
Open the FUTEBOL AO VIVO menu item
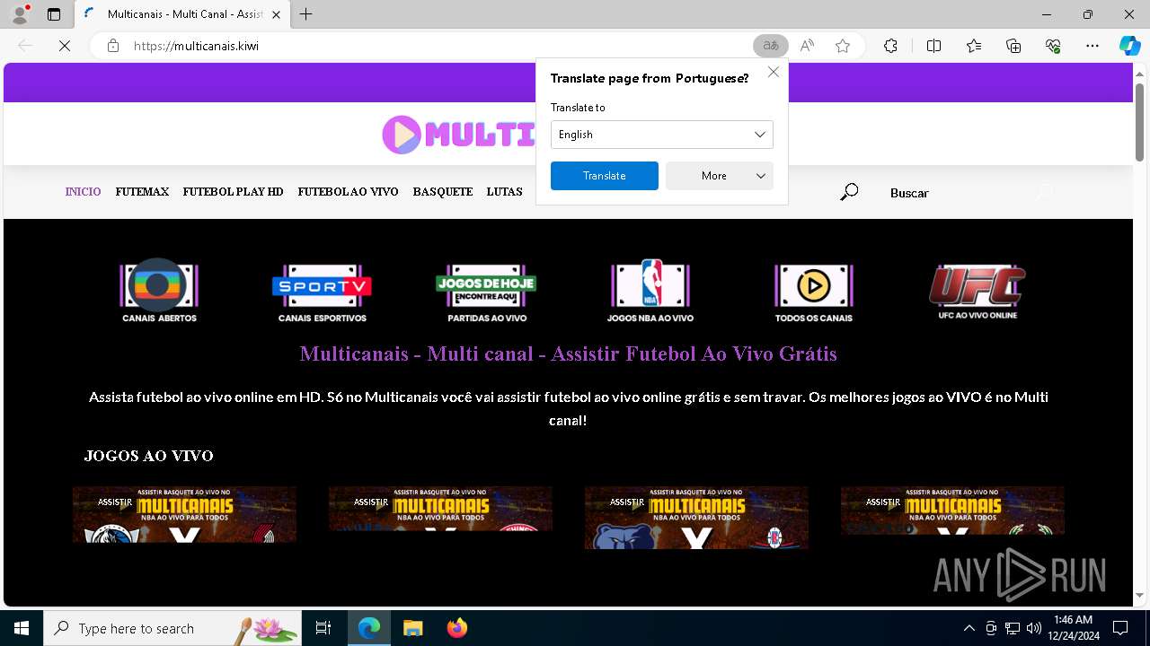(348, 192)
